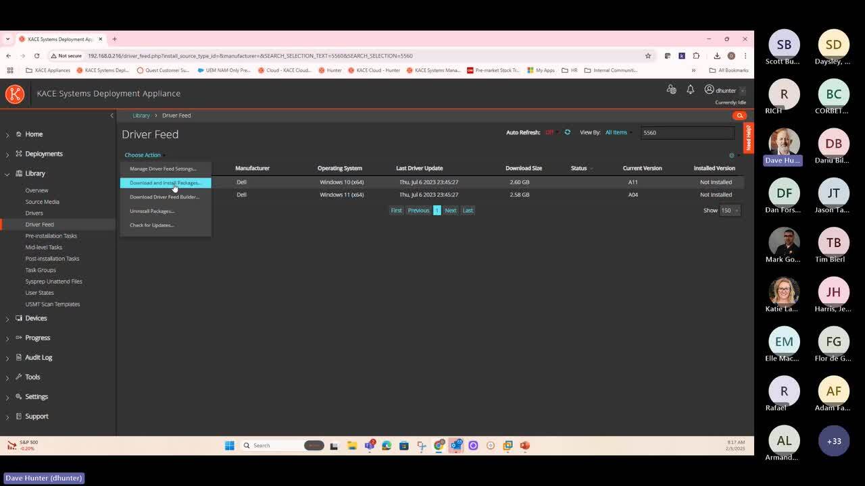Click the KACE logo icon
This screenshot has height=486, width=865.
(x=15, y=94)
